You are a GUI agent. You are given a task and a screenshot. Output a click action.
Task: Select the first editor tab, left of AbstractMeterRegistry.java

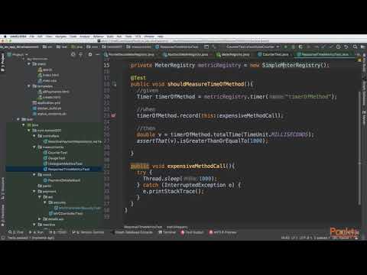click(x=129, y=54)
